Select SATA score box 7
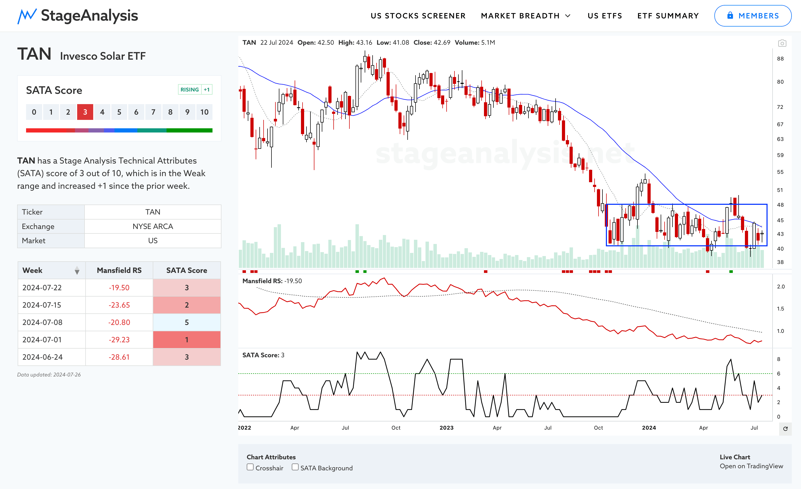 153,112
